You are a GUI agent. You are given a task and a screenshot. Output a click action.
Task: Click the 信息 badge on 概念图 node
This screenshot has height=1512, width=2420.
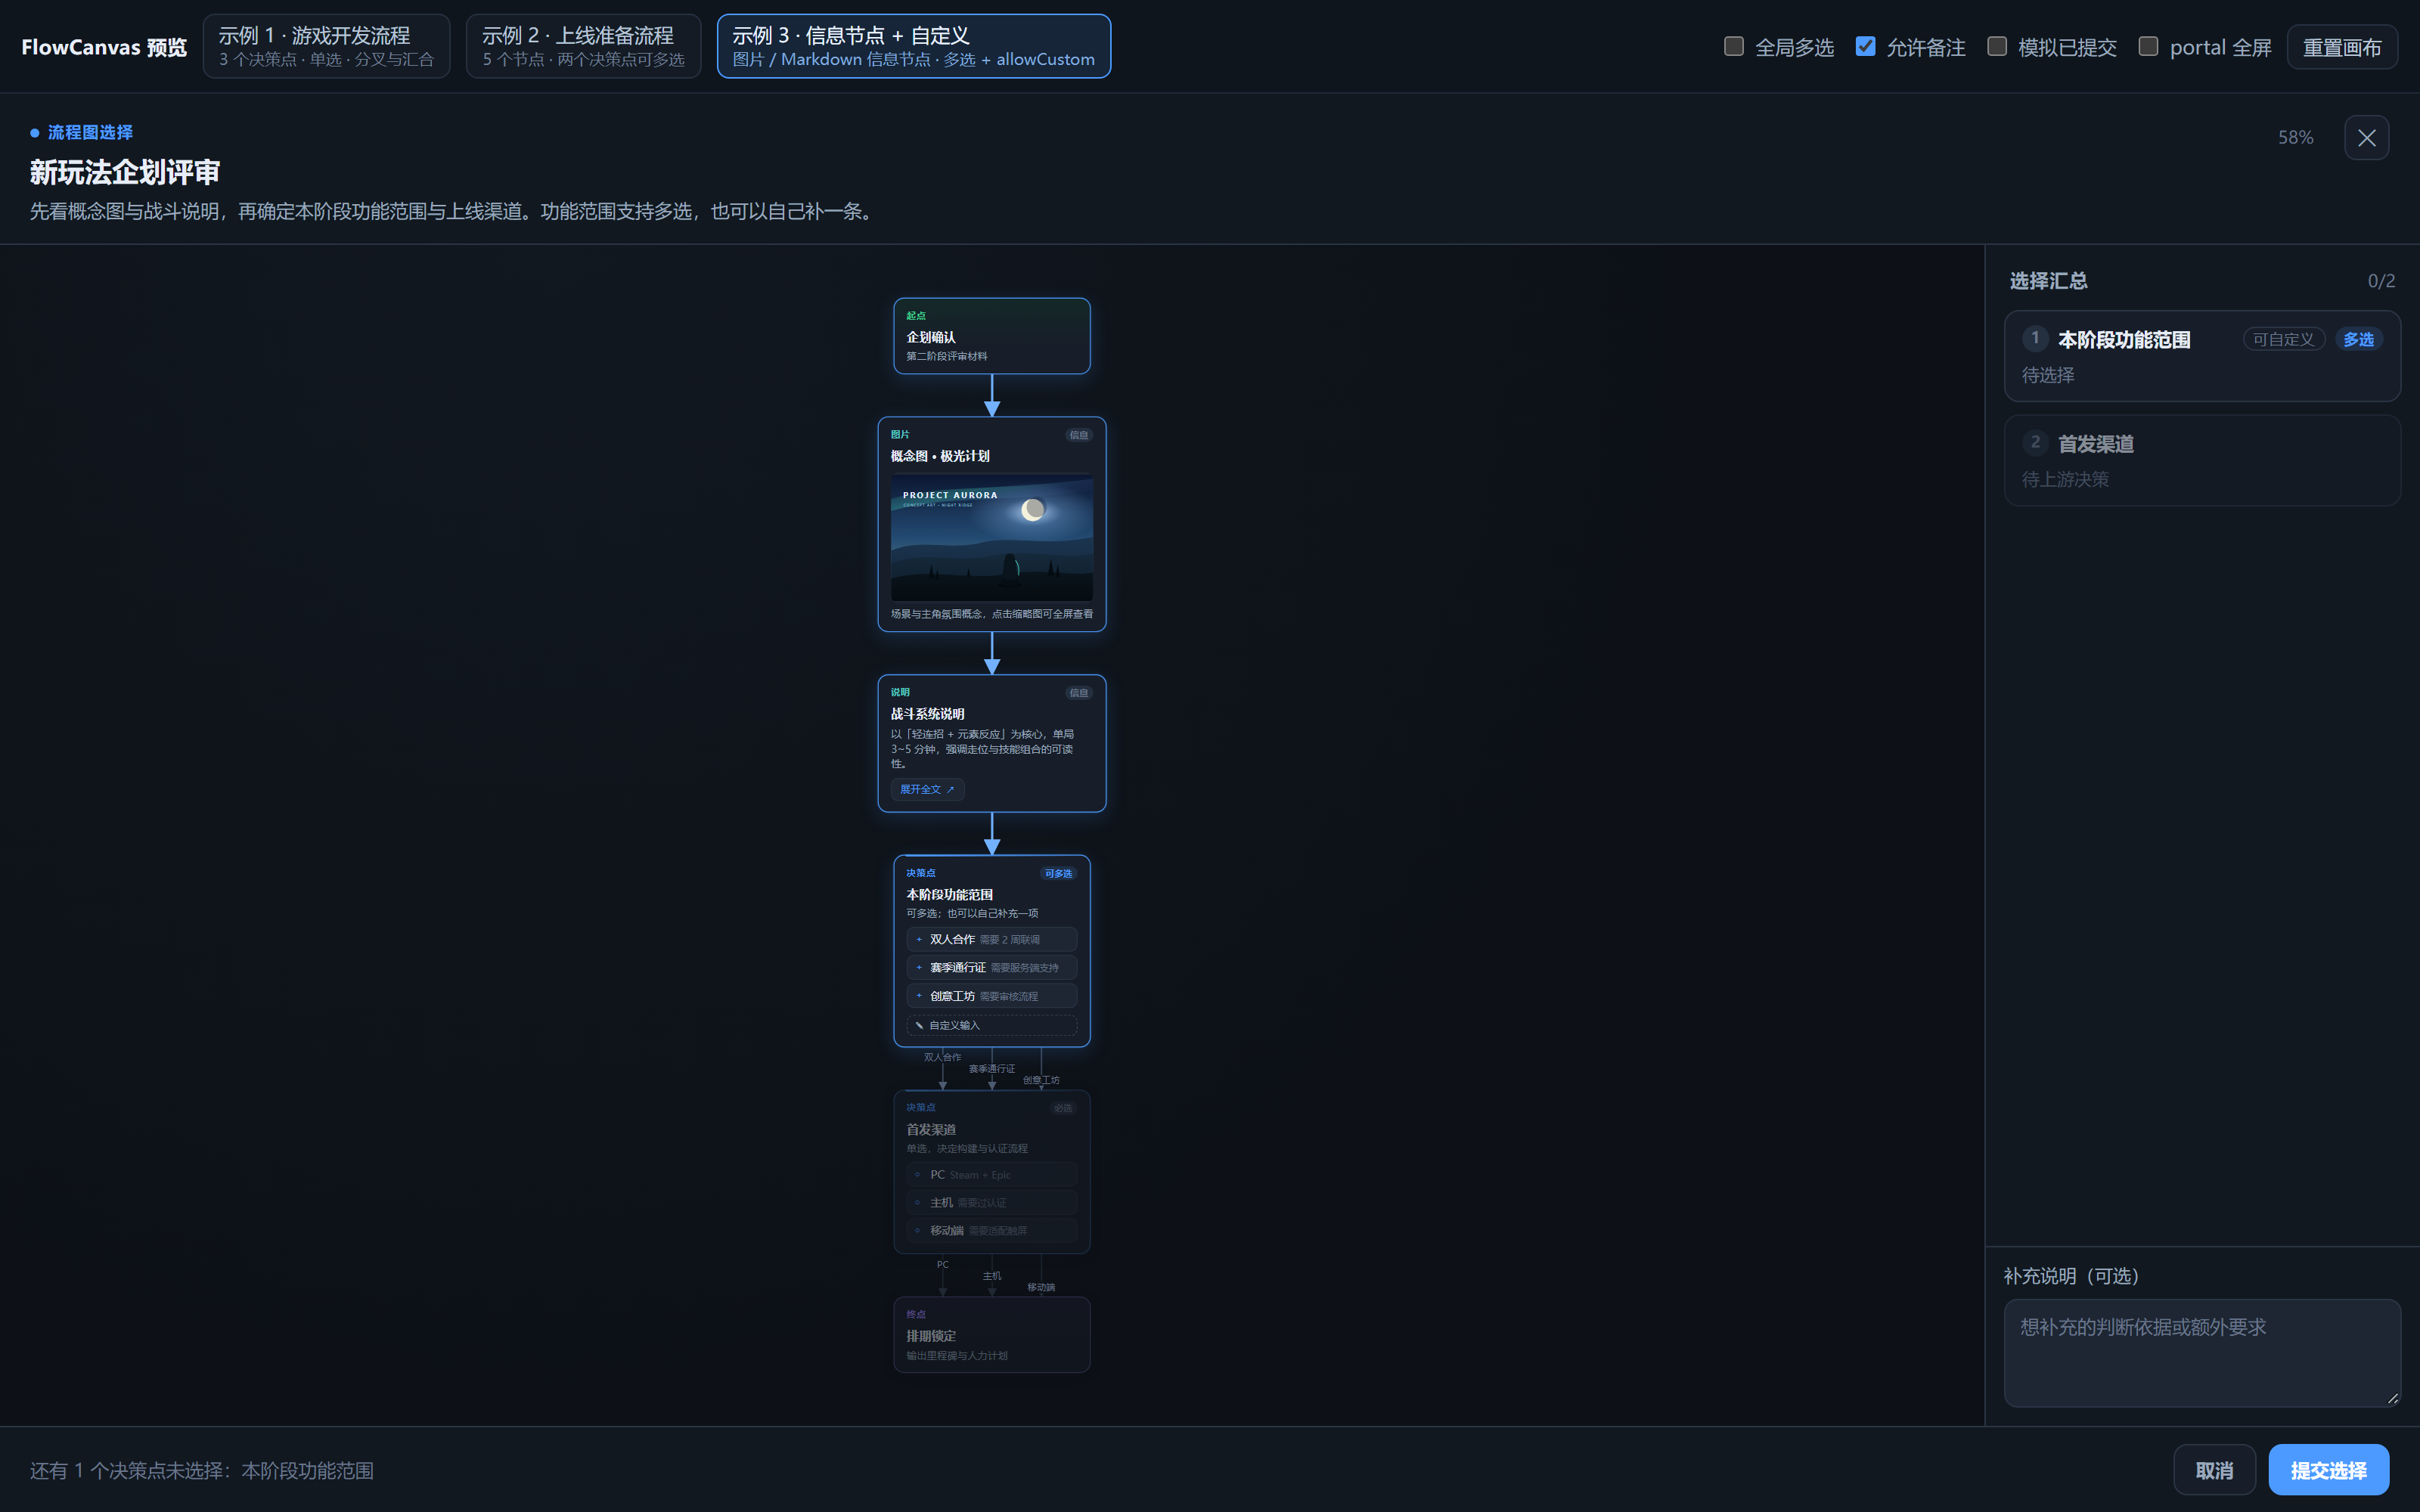click(1078, 435)
